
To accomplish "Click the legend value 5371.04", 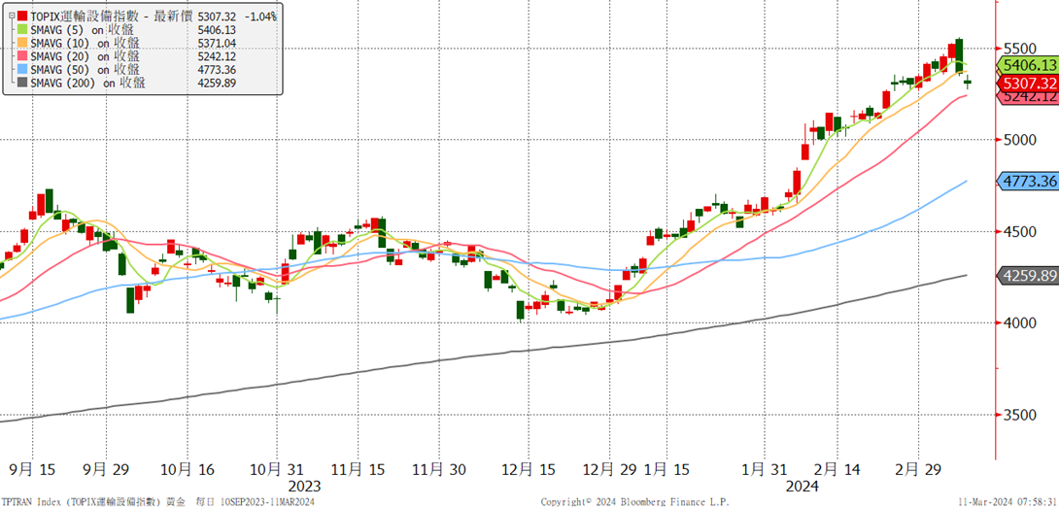I will tap(217, 44).
